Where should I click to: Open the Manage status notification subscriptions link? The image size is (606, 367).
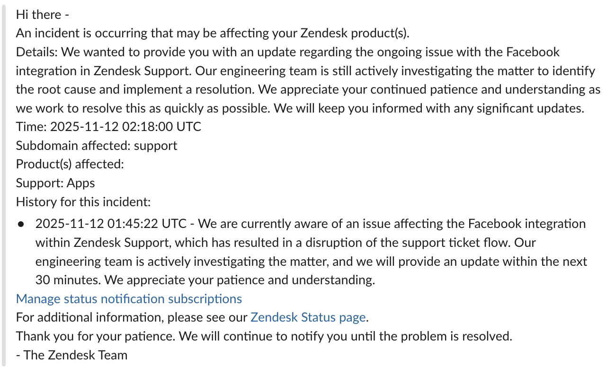tap(129, 299)
